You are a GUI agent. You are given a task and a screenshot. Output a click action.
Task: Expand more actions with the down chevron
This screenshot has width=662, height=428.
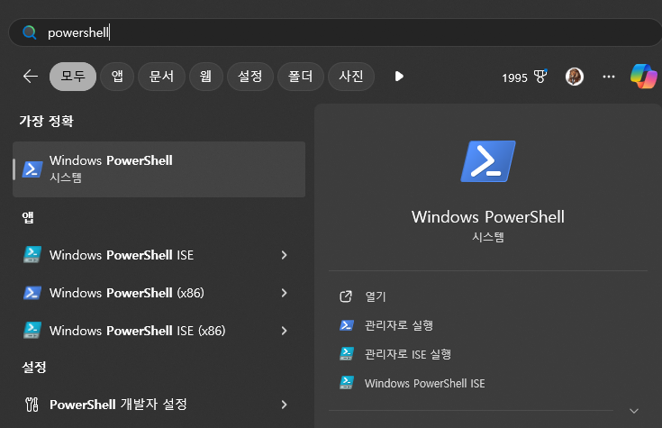pos(634,411)
